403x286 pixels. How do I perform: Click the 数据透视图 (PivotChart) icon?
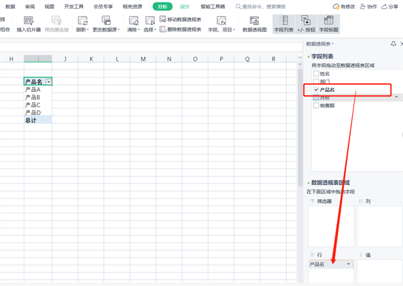(255, 22)
